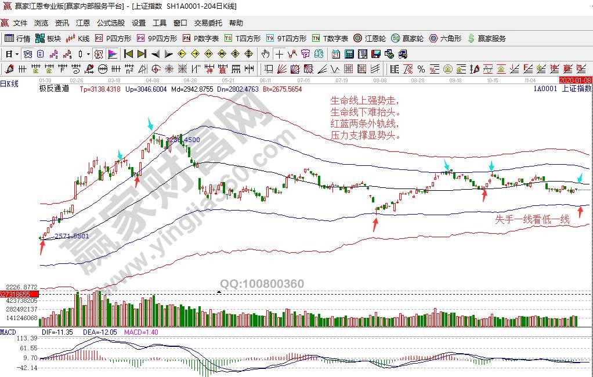Click the calendar icon in toolbar
The height and width of the screenshot is (377, 593).
[336, 54]
